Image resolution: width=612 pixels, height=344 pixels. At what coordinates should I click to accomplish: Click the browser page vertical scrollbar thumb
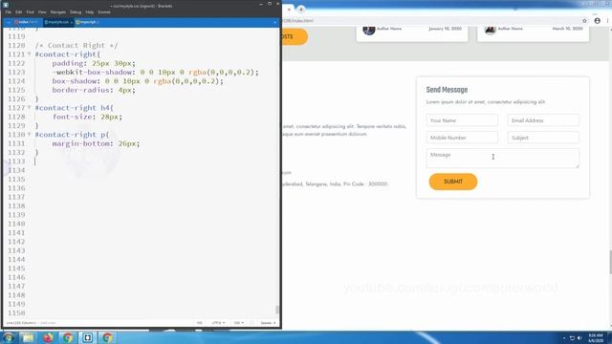tap(610, 263)
